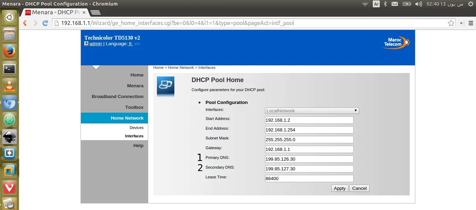Click the battery status indicator
This screenshot has height=210, width=476.
tap(407, 4)
